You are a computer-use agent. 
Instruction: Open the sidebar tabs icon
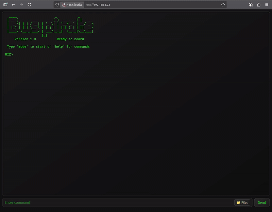click(x=5, y=5)
